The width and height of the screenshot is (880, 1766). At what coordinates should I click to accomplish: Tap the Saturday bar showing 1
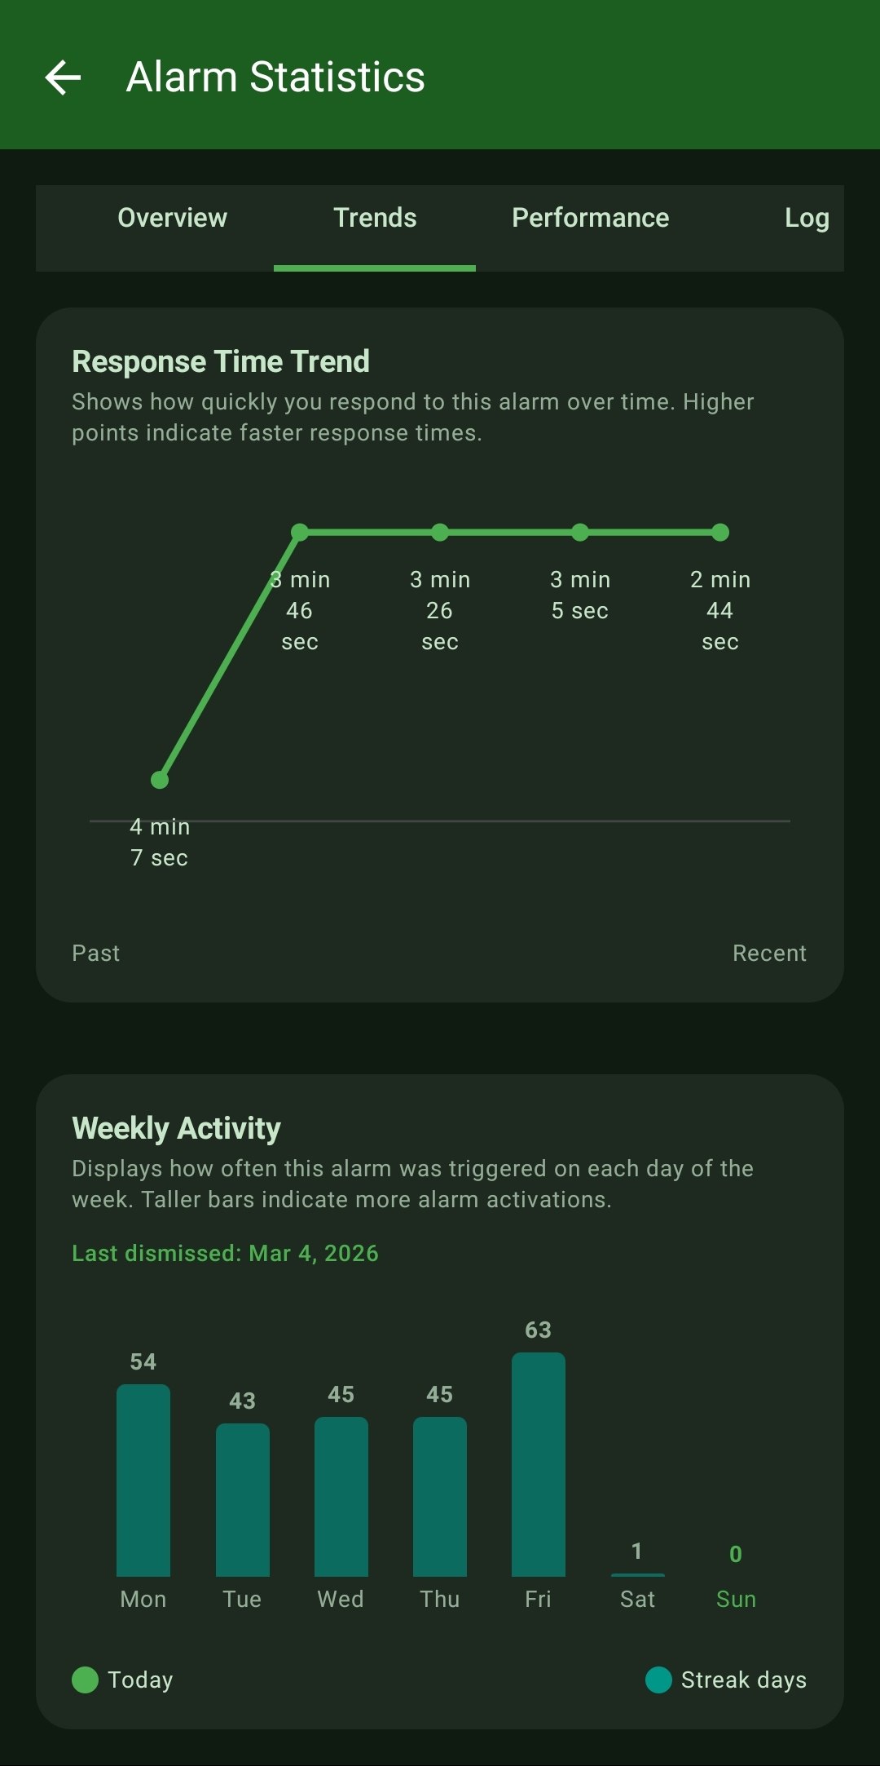click(637, 1573)
